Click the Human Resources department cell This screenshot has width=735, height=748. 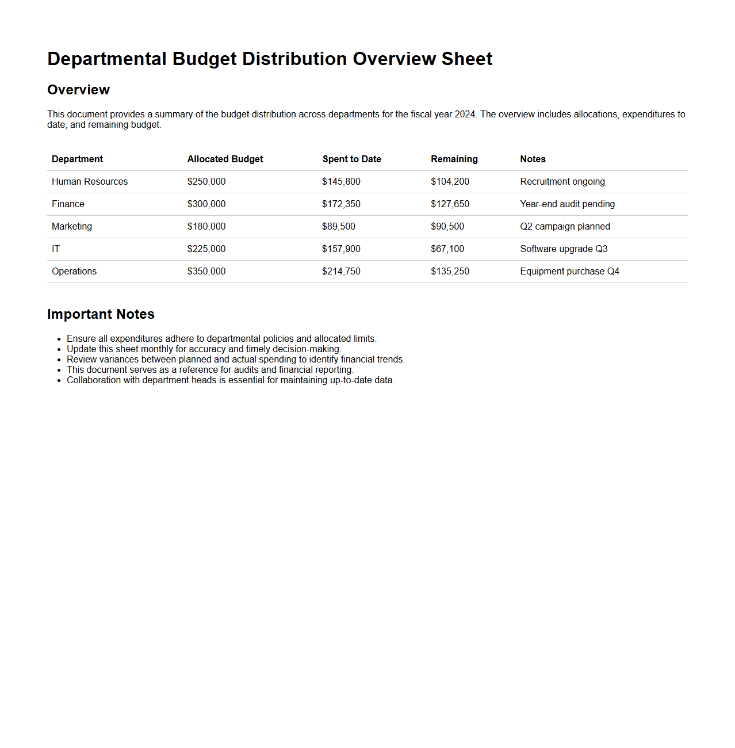90,182
